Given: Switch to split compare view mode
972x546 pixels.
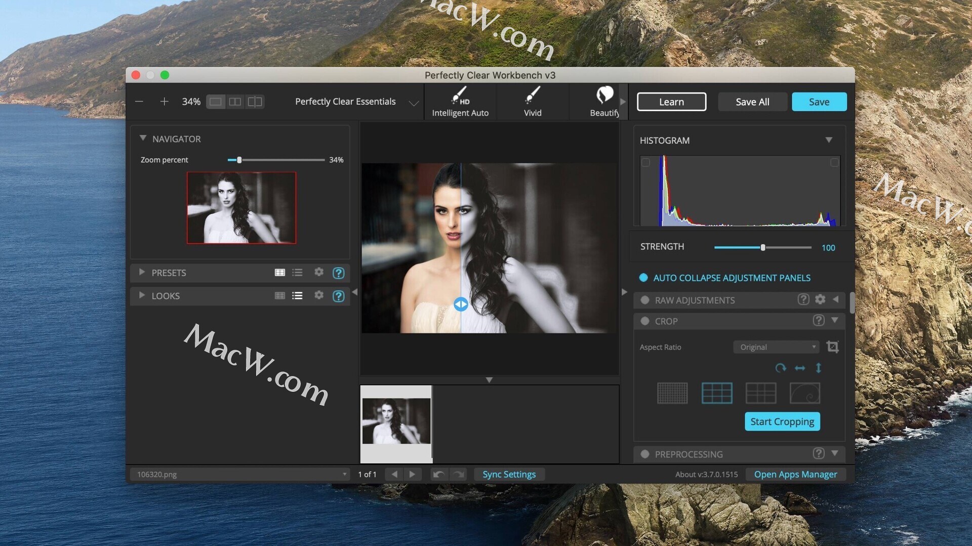Looking at the screenshot, I should pos(255,102).
